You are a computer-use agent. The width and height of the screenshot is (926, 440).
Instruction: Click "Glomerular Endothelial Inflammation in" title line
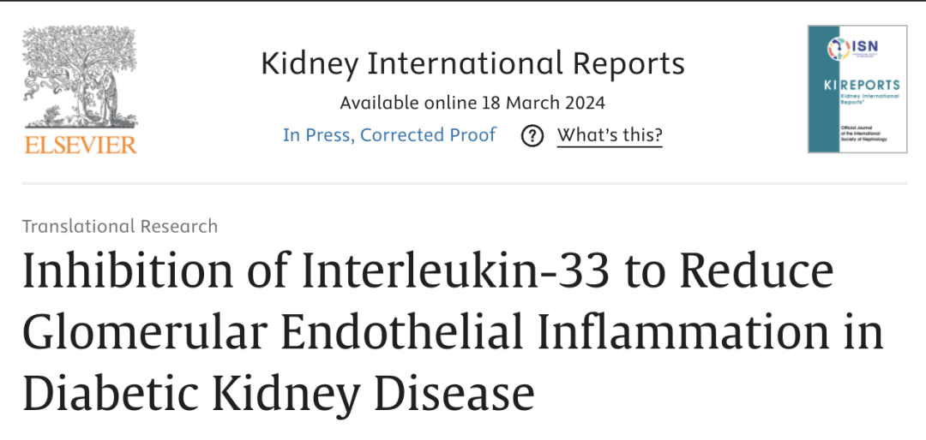452,332
